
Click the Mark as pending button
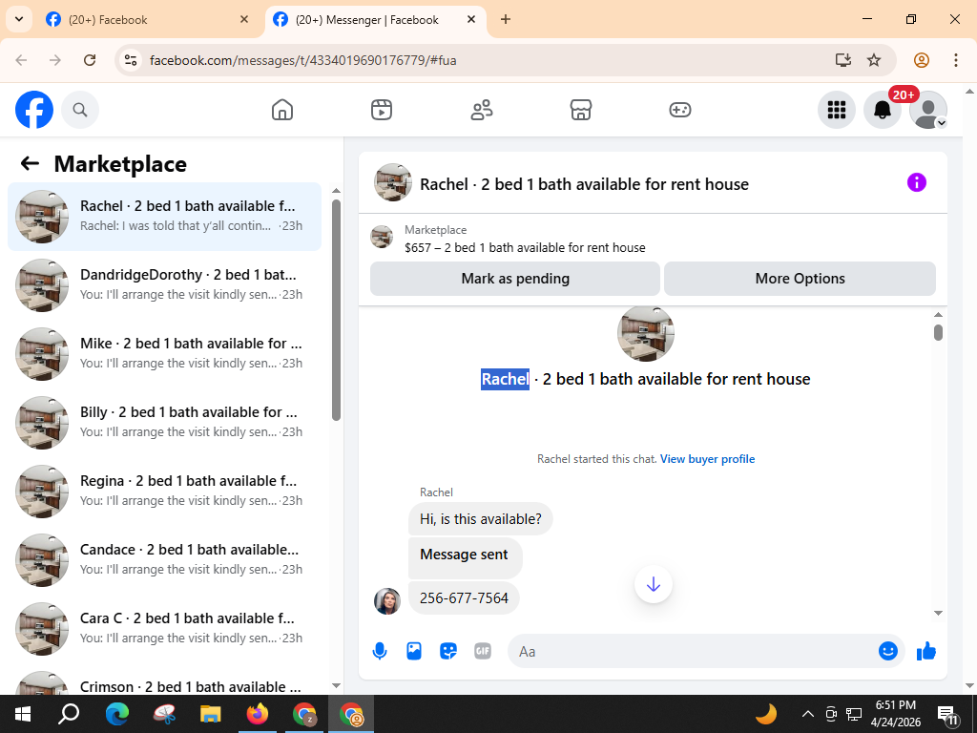tap(515, 279)
